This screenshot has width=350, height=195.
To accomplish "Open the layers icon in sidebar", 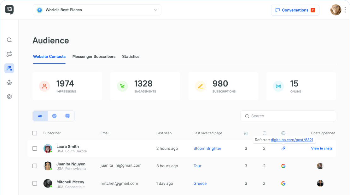I will point(9,82).
